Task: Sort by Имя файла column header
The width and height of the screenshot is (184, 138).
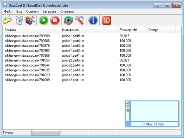Action: 89,30
